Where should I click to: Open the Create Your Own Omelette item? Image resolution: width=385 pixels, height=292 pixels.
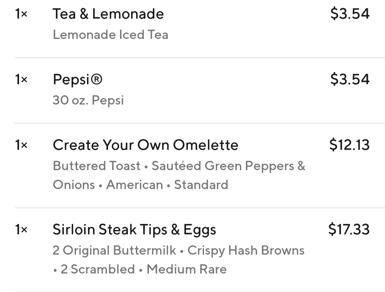(x=145, y=145)
